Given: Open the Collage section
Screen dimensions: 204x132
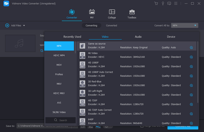Looking at the screenshot, I should coord(112,14).
